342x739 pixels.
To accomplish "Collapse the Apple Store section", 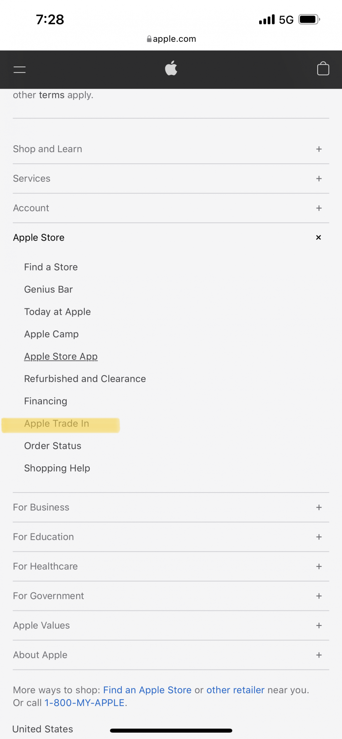I will pos(318,238).
